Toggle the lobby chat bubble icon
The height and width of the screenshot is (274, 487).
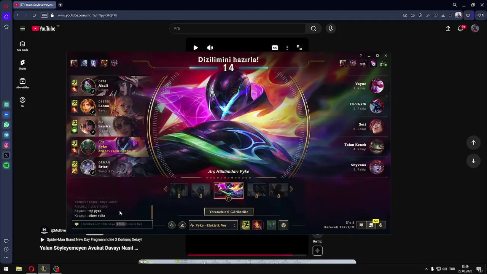pyautogui.click(x=361, y=225)
